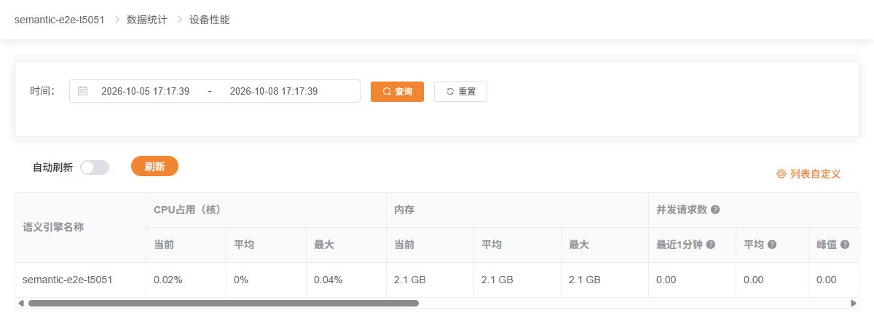Click the CPU average value 0%

pyautogui.click(x=241, y=280)
